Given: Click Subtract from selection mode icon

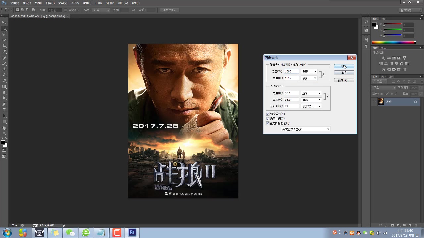Looking at the screenshot, I should coord(27,10).
